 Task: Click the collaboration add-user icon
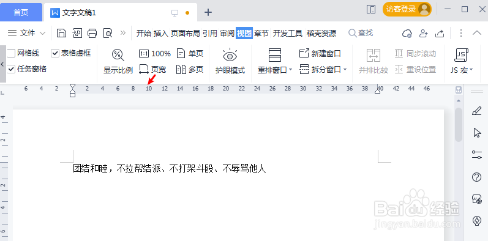[x=424, y=33]
